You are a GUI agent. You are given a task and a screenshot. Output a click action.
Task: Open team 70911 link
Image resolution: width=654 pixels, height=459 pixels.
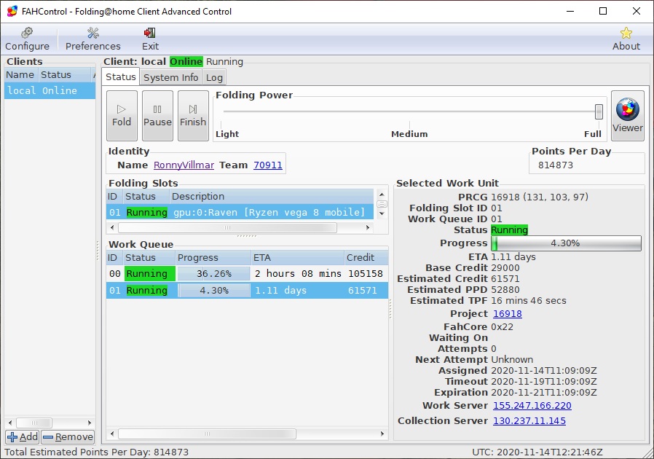pos(268,165)
